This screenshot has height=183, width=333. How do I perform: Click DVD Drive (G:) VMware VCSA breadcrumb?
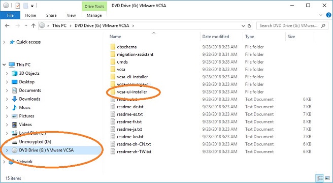102,26
